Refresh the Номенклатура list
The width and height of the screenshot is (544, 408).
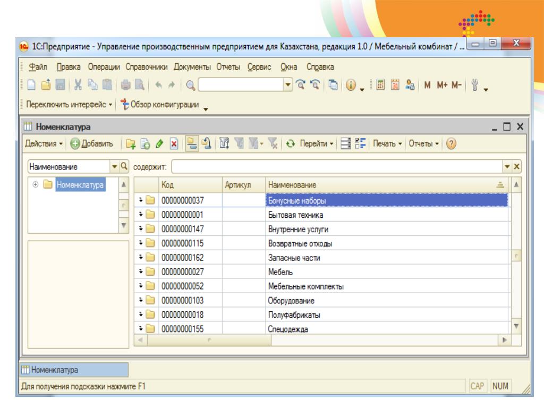291,143
